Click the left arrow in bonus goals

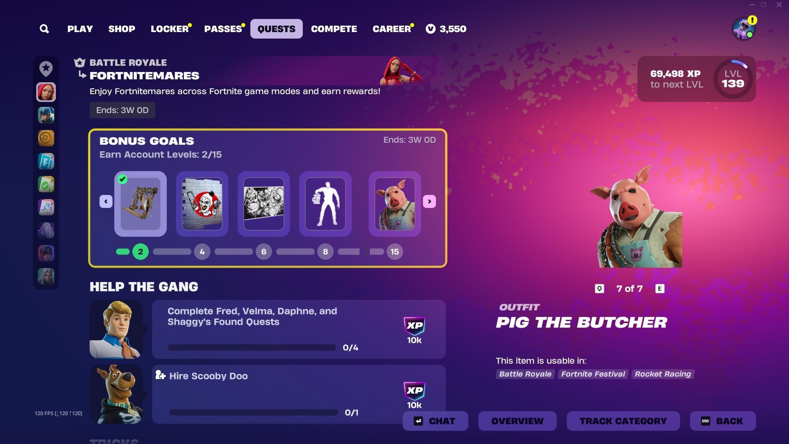click(106, 201)
